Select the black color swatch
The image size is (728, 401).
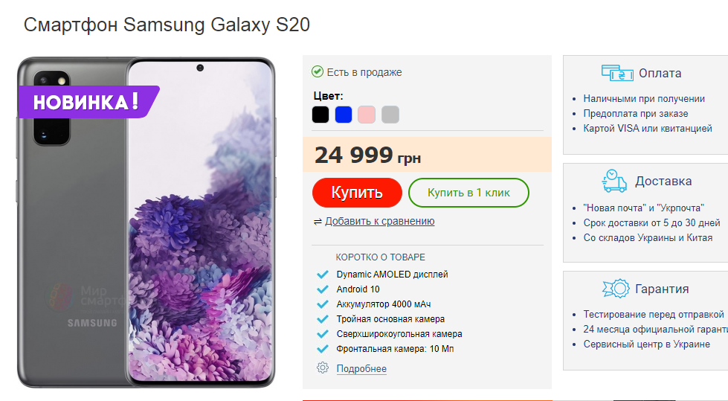(x=320, y=115)
